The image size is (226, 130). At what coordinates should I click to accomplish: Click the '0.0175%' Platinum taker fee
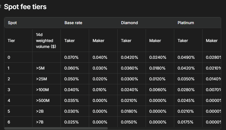pyautogui.click(x=185, y=122)
